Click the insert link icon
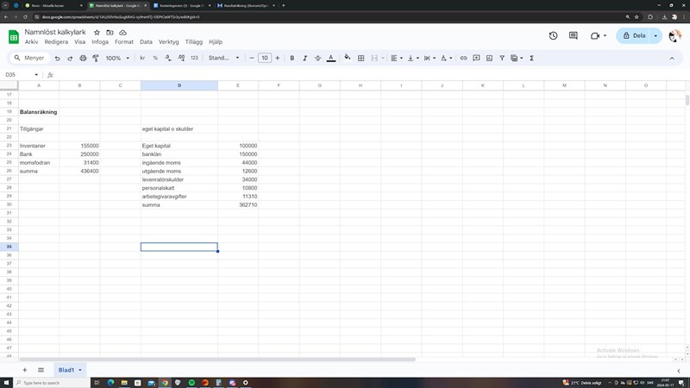Image resolution: width=690 pixels, height=388 pixels. (463, 59)
